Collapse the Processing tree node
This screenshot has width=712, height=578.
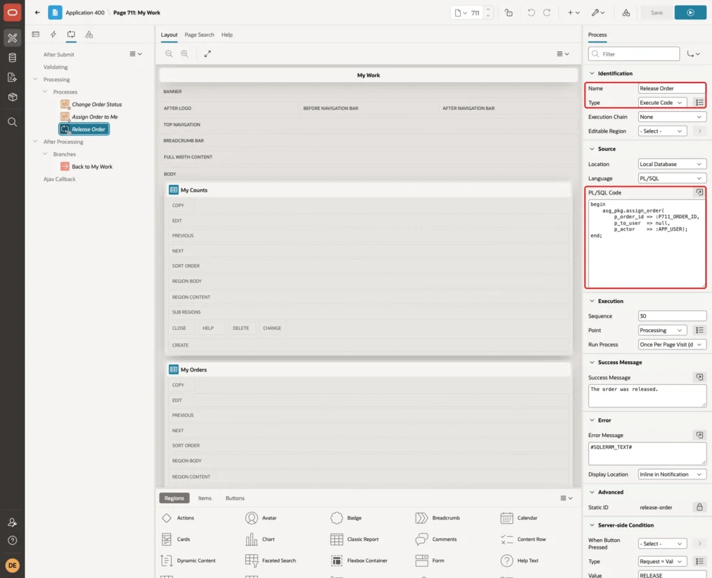click(35, 79)
